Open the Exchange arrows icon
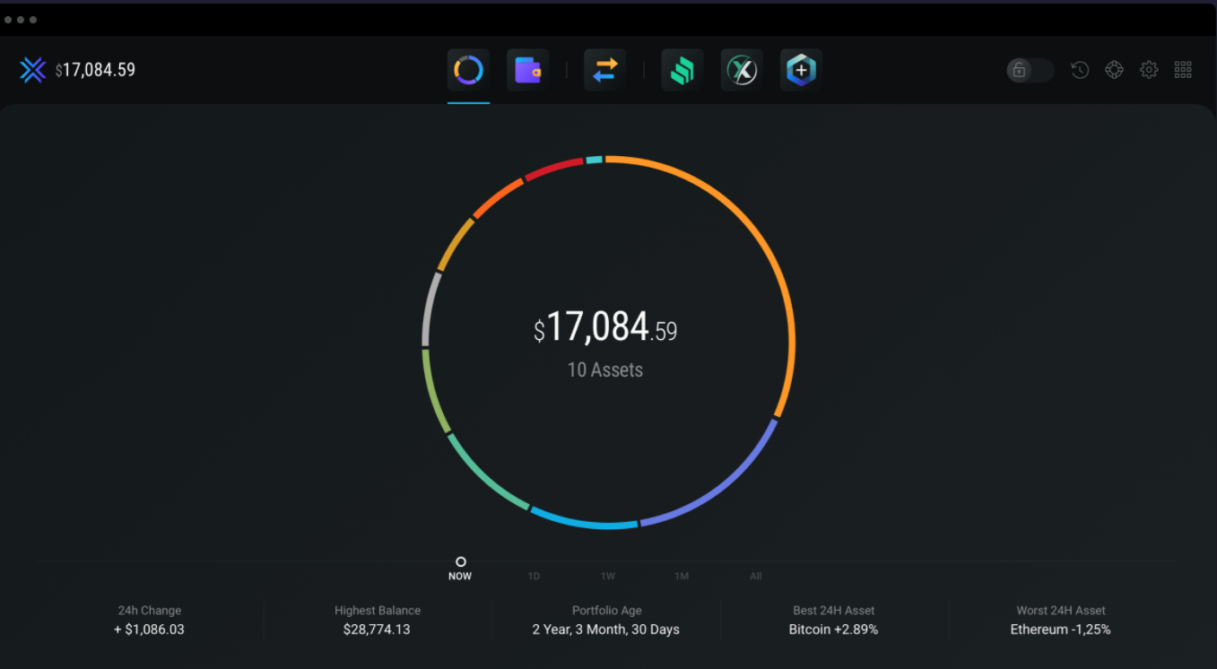The height and width of the screenshot is (669, 1217). (x=604, y=70)
